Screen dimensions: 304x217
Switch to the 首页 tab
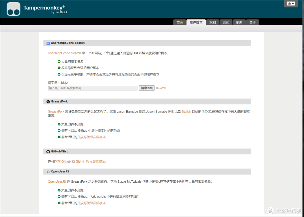pyautogui.click(x=180, y=23)
